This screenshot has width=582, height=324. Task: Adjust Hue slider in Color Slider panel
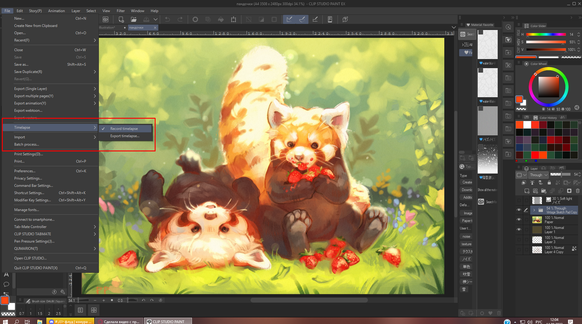click(x=546, y=35)
